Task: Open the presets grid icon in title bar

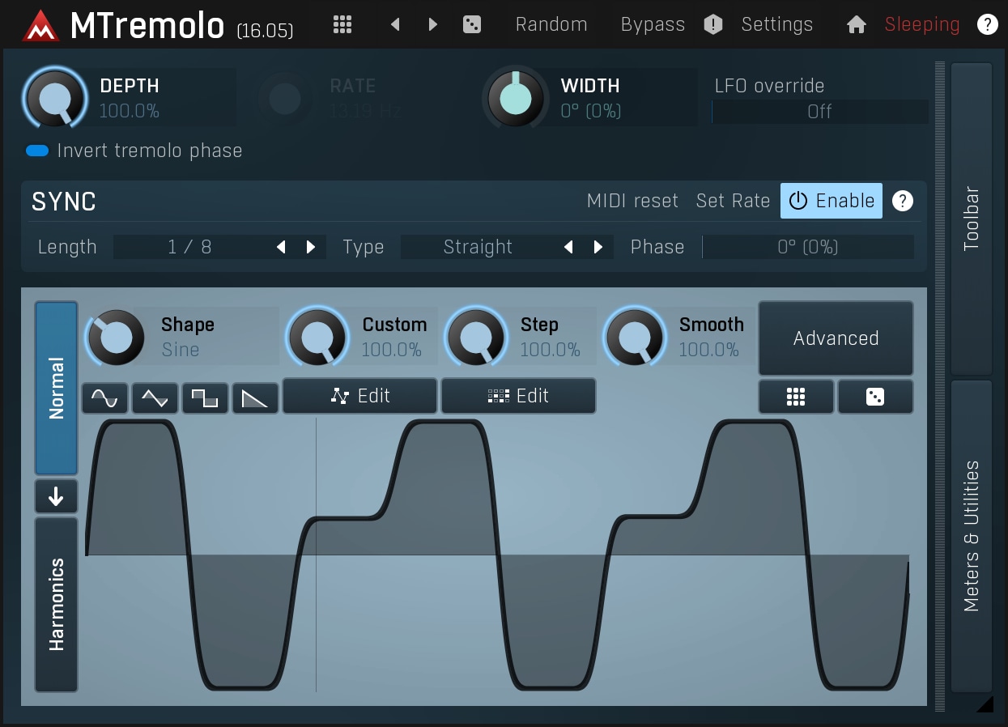Action: click(342, 24)
